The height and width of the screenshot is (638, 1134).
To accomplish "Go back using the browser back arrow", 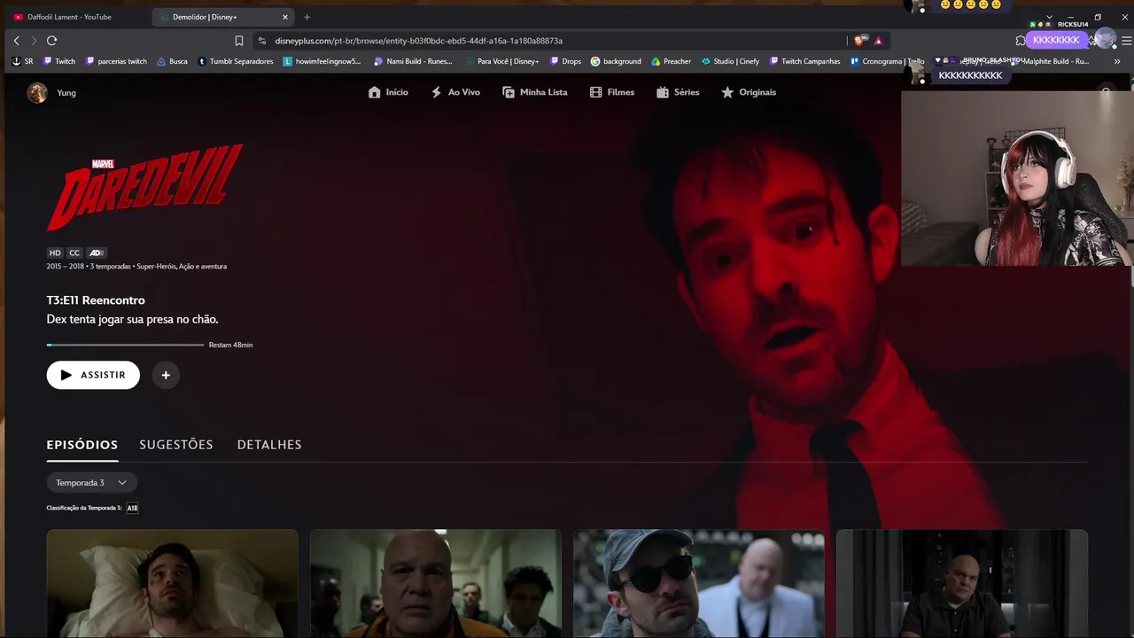I will (16, 41).
